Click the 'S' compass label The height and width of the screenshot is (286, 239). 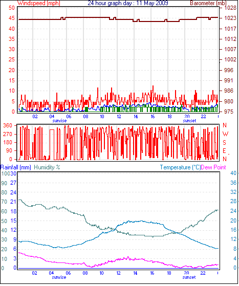224,142
